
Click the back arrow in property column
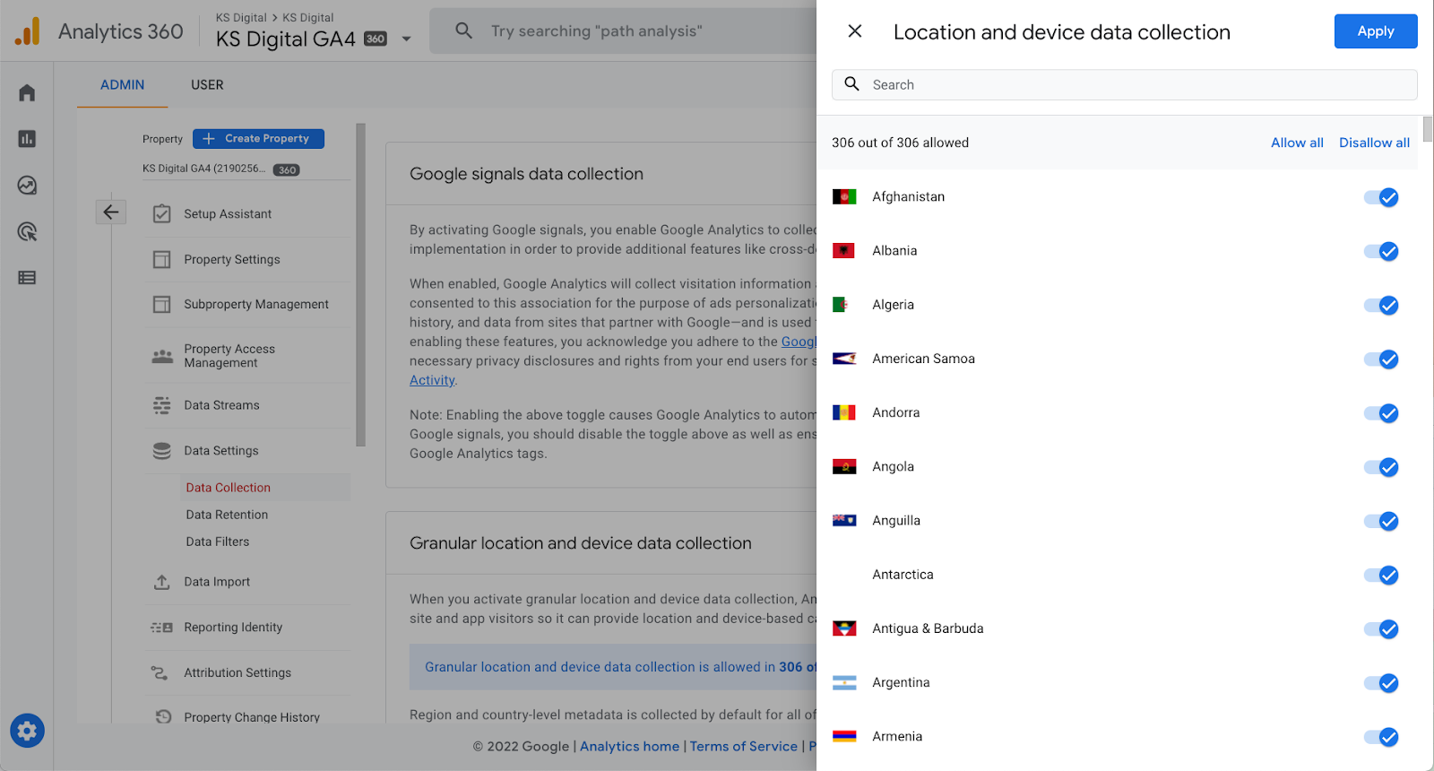[111, 212]
